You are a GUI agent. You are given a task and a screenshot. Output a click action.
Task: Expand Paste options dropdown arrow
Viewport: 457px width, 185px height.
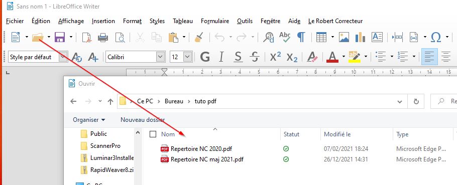[x=184, y=37]
